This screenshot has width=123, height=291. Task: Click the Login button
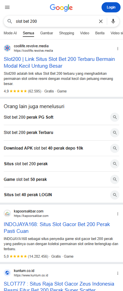[x=111, y=7]
